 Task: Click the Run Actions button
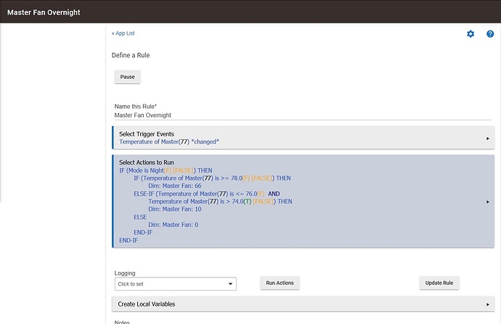[280, 283]
